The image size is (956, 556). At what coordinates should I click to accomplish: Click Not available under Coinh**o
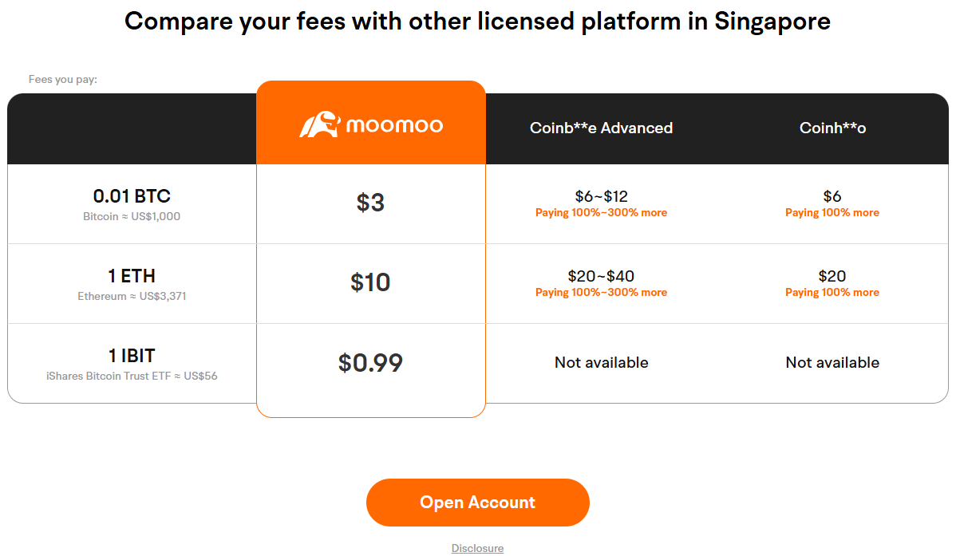pos(832,362)
